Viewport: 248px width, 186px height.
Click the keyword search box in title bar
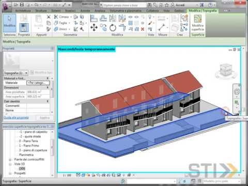[x=123, y=5]
